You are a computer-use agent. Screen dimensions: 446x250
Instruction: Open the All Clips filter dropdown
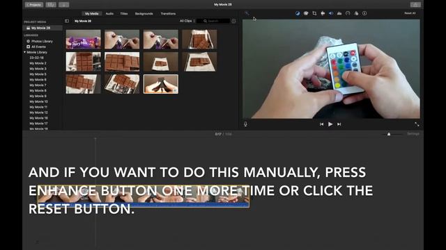click(x=187, y=21)
